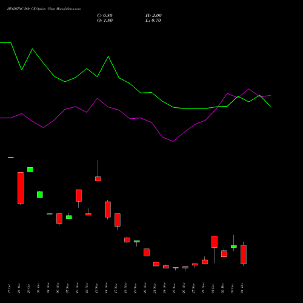Click the 04 Dec date label
303x303 pixels.
pos(242,288)
